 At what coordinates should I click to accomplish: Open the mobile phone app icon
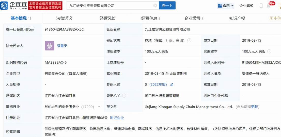261,6
